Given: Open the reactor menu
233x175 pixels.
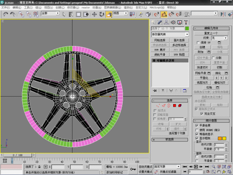Looking at the screenshot, I should (86, 8).
